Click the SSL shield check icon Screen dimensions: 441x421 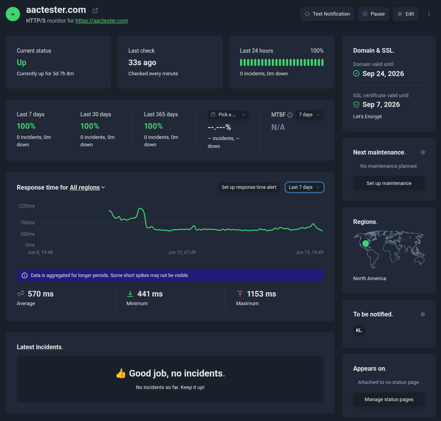[x=356, y=105]
